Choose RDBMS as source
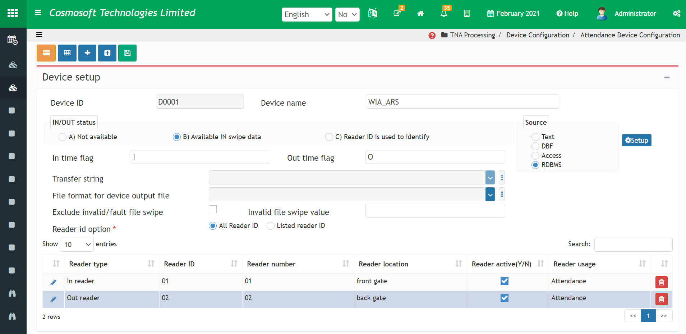 535,165
